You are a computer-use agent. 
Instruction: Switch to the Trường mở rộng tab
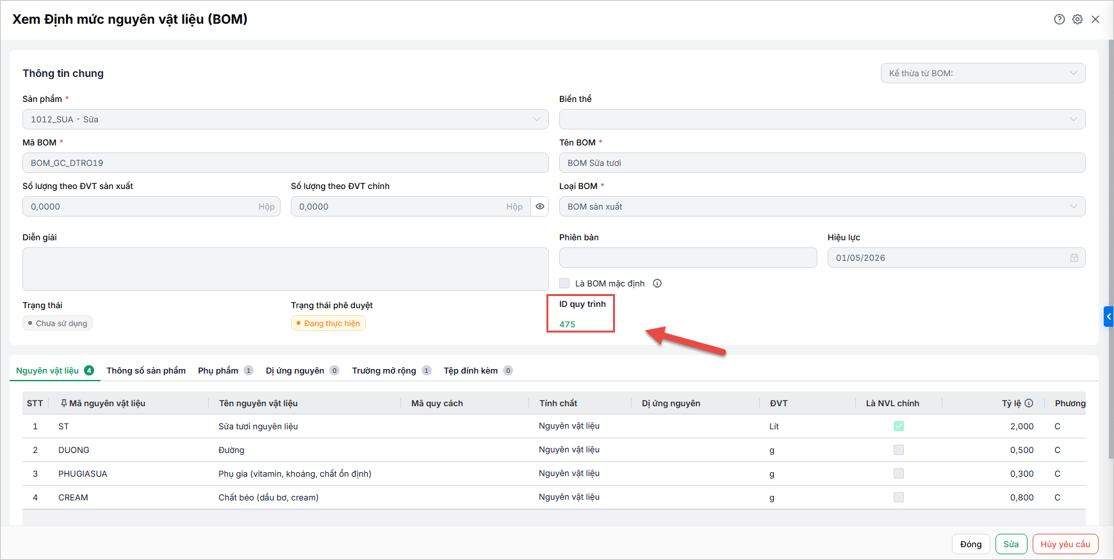coord(391,370)
